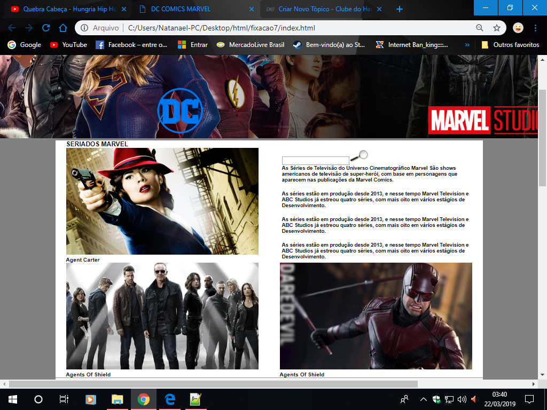Go forward to the next page
547x410 pixels.
pyautogui.click(x=29, y=28)
